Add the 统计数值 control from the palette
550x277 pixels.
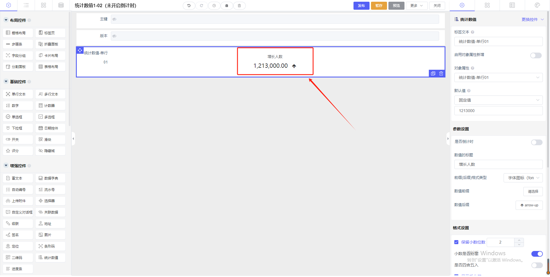(x=50, y=258)
